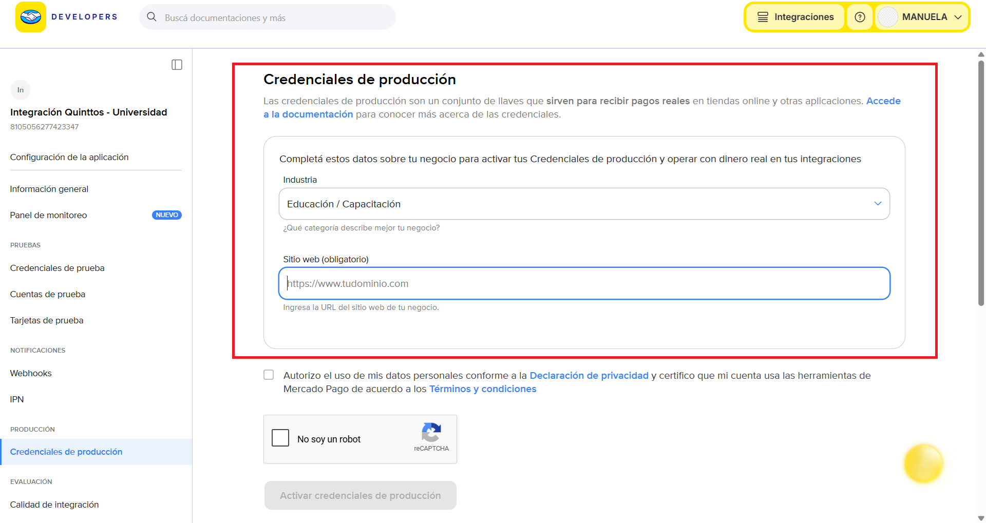This screenshot has height=523, width=986.
Task: Open the help question mark icon
Action: click(860, 17)
